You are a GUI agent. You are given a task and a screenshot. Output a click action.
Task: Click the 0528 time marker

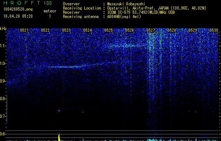(172, 30)
